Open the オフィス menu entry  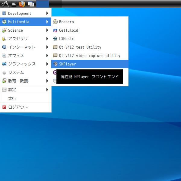click(x=26, y=56)
